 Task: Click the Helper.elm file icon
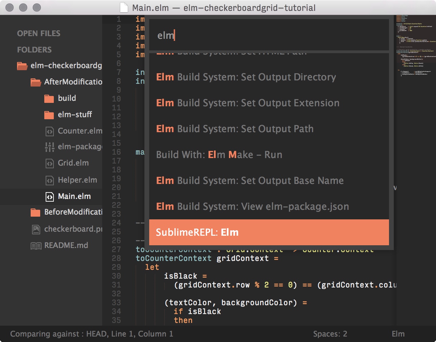pyautogui.click(x=50, y=180)
